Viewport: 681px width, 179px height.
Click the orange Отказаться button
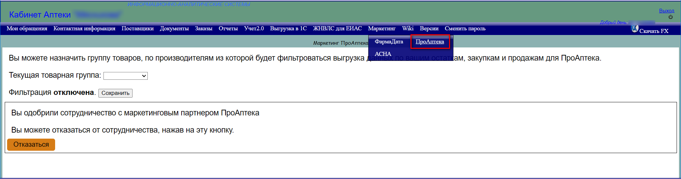31,145
